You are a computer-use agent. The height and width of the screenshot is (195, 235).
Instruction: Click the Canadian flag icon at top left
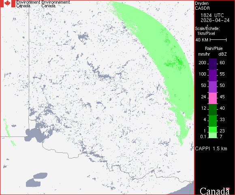coord(8,4)
